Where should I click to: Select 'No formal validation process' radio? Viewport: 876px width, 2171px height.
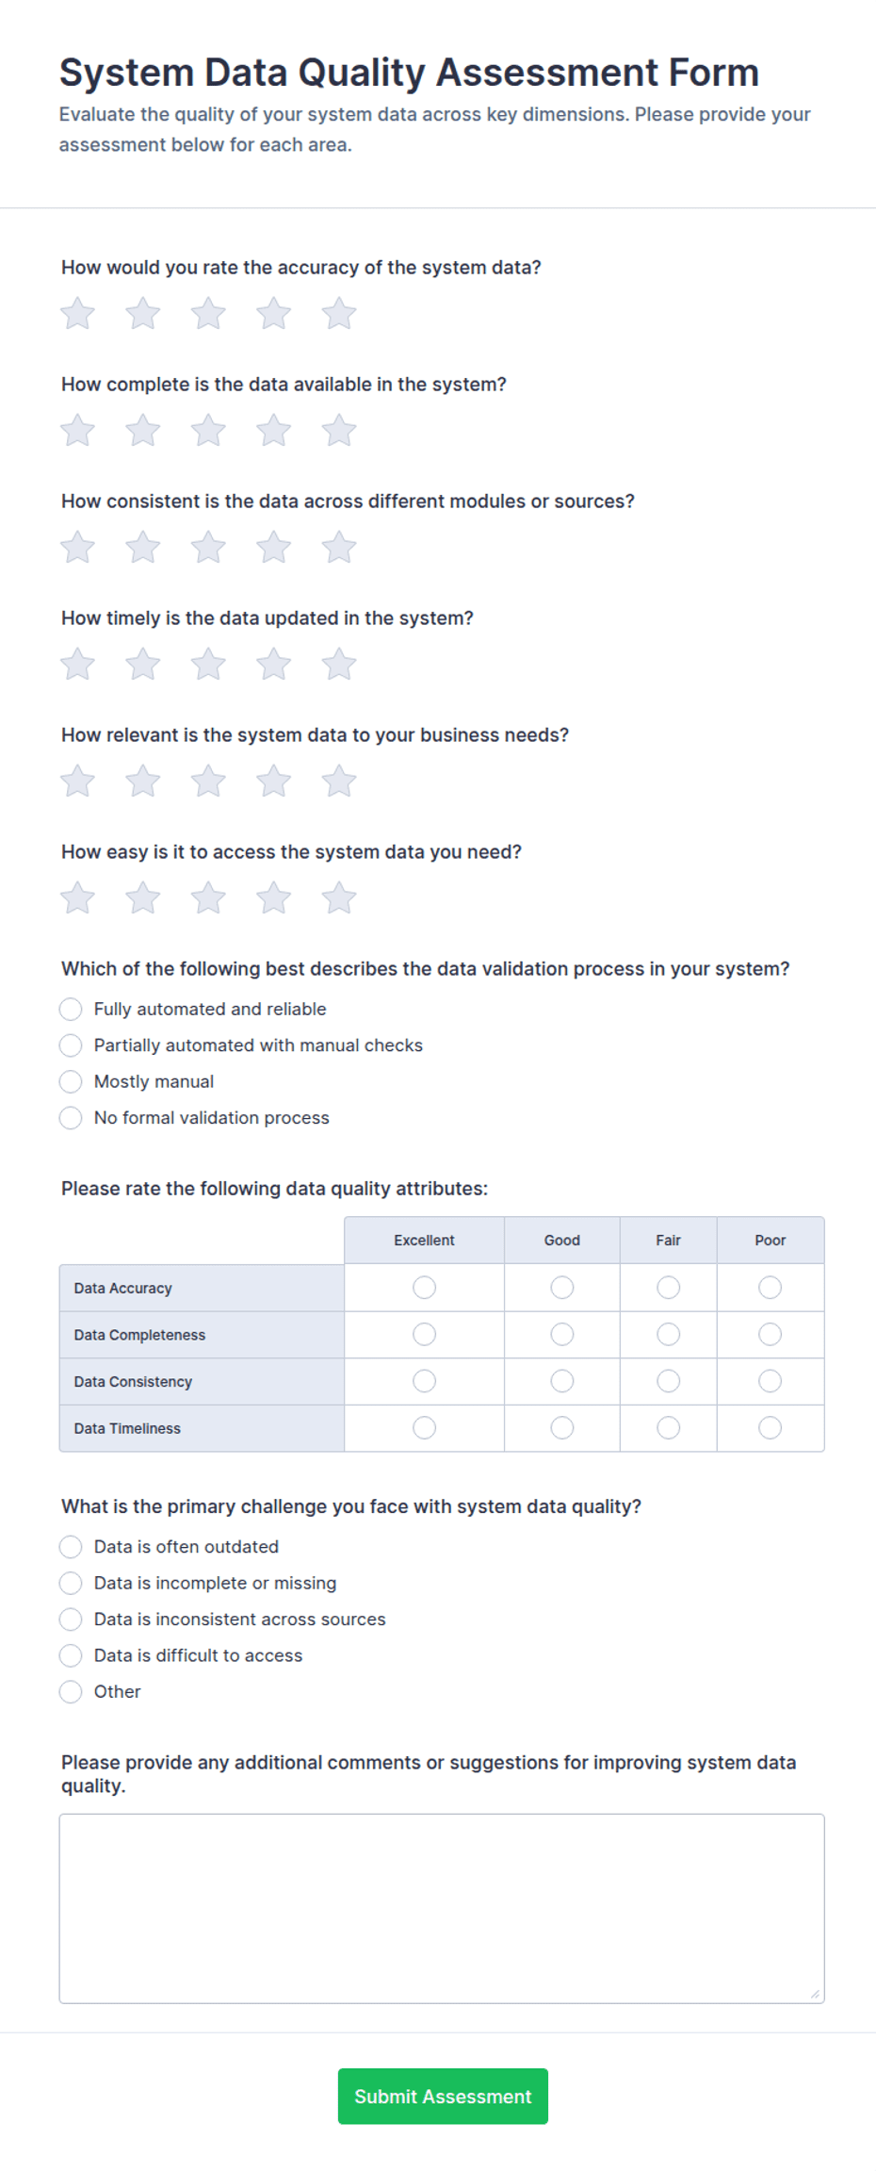click(71, 1118)
